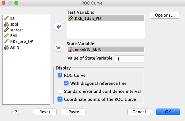Screen dimensions: 185x121
Task: Click the gray State Variable arrow button
Action: click(59, 48)
